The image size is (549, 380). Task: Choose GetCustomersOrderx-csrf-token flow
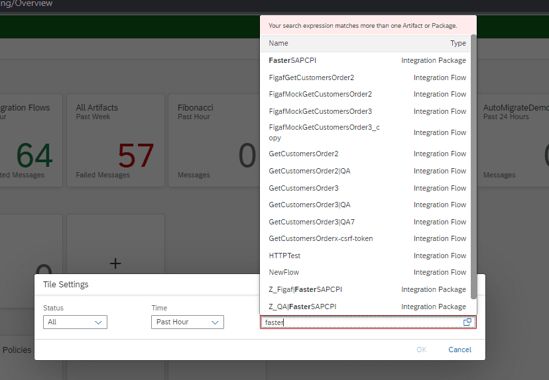pos(367,239)
